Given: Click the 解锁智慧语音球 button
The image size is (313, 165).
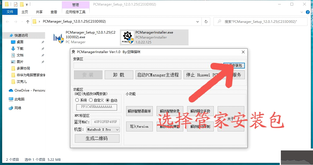Looking at the screenshot, I should [139, 111].
